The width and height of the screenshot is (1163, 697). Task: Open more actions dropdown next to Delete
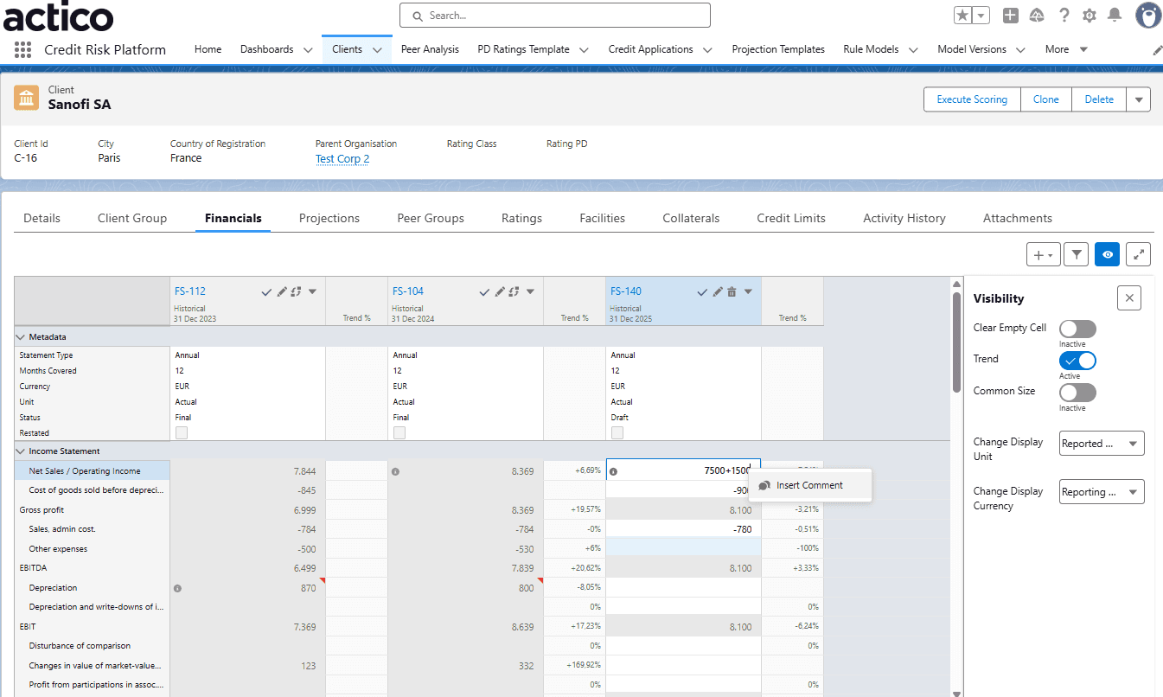click(x=1139, y=99)
